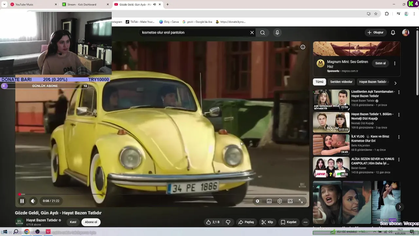The width and height of the screenshot is (419, 236).
Task: Open a new browser tab
Action: (x=168, y=5)
